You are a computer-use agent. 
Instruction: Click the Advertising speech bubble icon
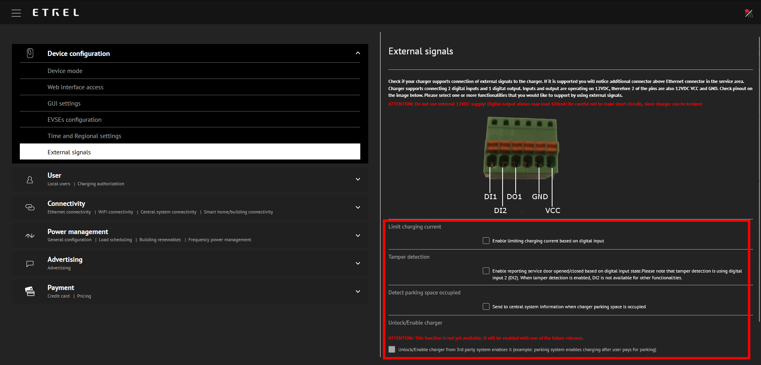(30, 264)
